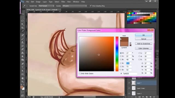
Task: Toggle Show Sampling Ring checkbox
Action: click(x=91, y=6)
